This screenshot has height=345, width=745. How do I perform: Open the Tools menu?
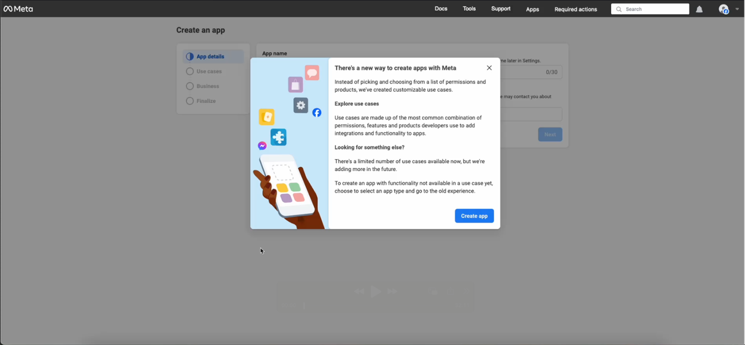coord(469,9)
